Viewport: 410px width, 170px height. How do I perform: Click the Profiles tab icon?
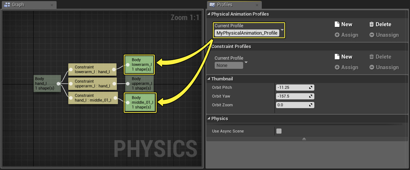click(x=211, y=5)
